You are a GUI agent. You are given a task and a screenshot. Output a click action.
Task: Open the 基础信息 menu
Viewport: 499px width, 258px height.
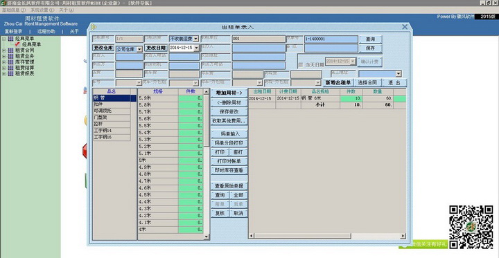pos(14,10)
